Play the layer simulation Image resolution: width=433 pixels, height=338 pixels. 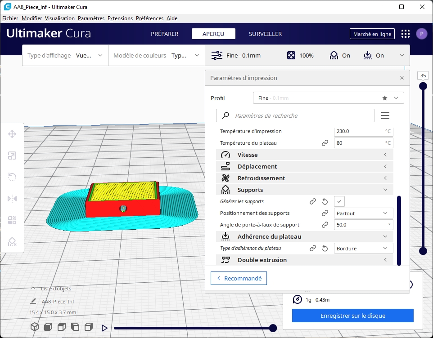pos(105,328)
